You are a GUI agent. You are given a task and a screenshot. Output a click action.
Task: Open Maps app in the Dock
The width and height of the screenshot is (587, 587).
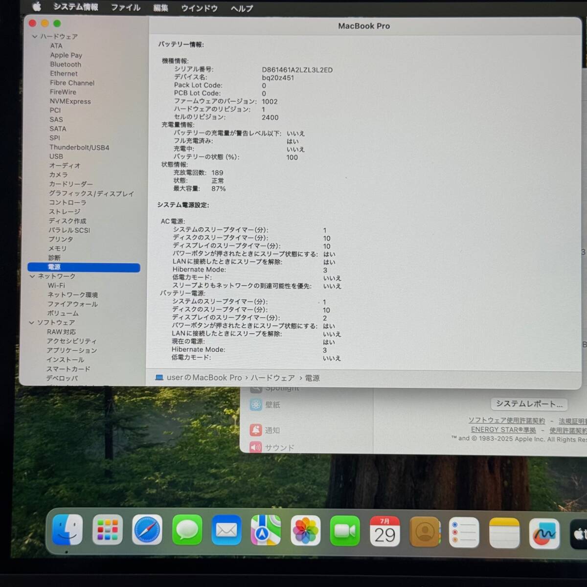pyautogui.click(x=266, y=531)
